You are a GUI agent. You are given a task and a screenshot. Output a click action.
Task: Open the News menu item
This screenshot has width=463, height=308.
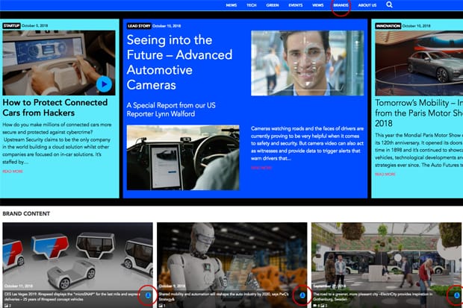pyautogui.click(x=232, y=5)
